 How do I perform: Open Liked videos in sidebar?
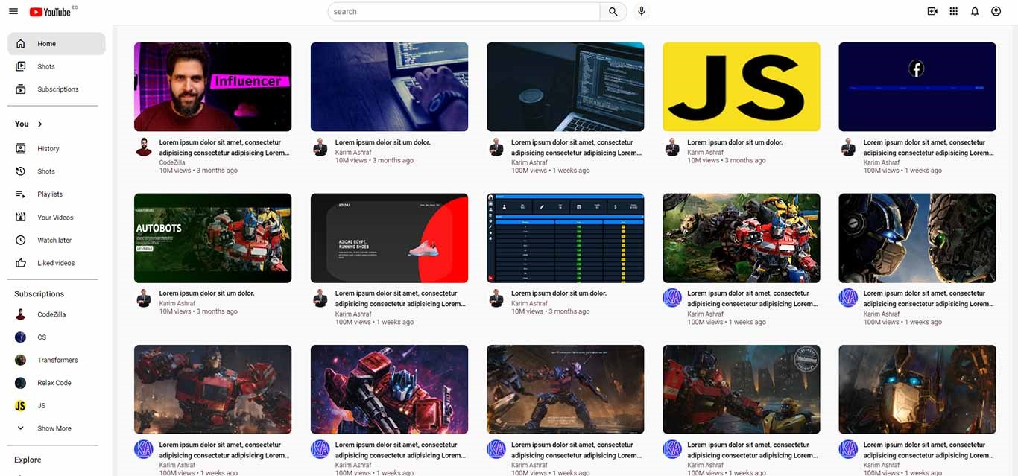pos(55,263)
